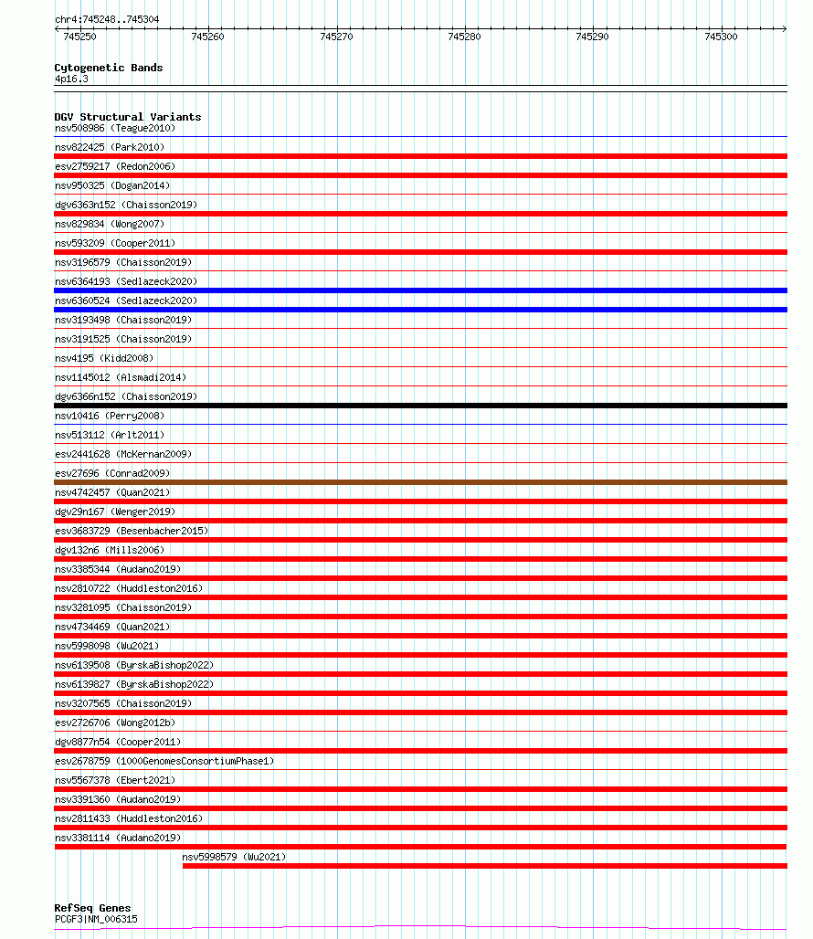This screenshot has width=813, height=939.
Task: Open variant nsv5998579 (Wu2021)
Action: [234, 857]
